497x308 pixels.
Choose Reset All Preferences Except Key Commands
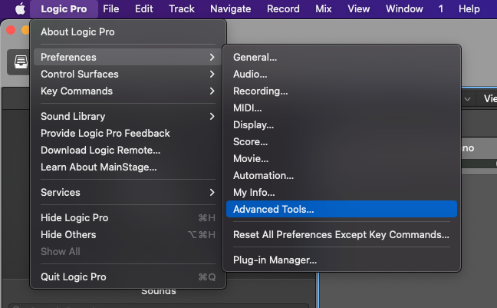click(342, 235)
